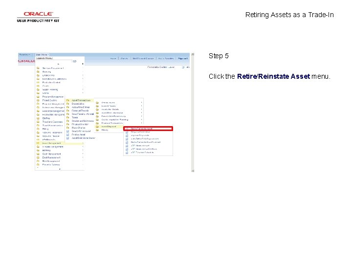Click the folder icon beside Mass Changes

(68, 128)
